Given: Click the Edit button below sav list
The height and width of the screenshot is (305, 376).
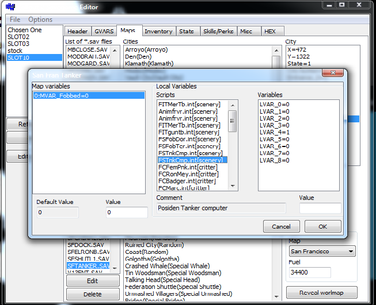Looking at the screenshot, I should tap(93, 281).
